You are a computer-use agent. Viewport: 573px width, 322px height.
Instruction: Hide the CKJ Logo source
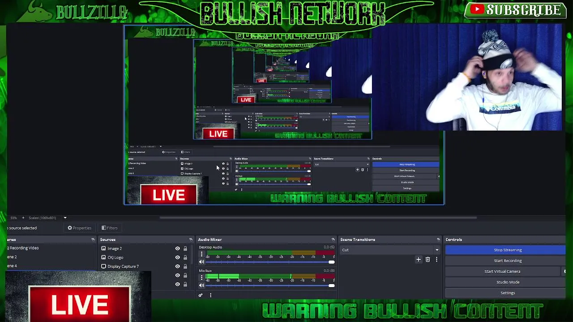[177, 258]
